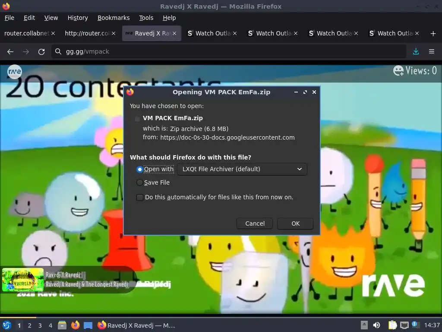
Task: Select the Save File radio option
Action: [x=139, y=183]
